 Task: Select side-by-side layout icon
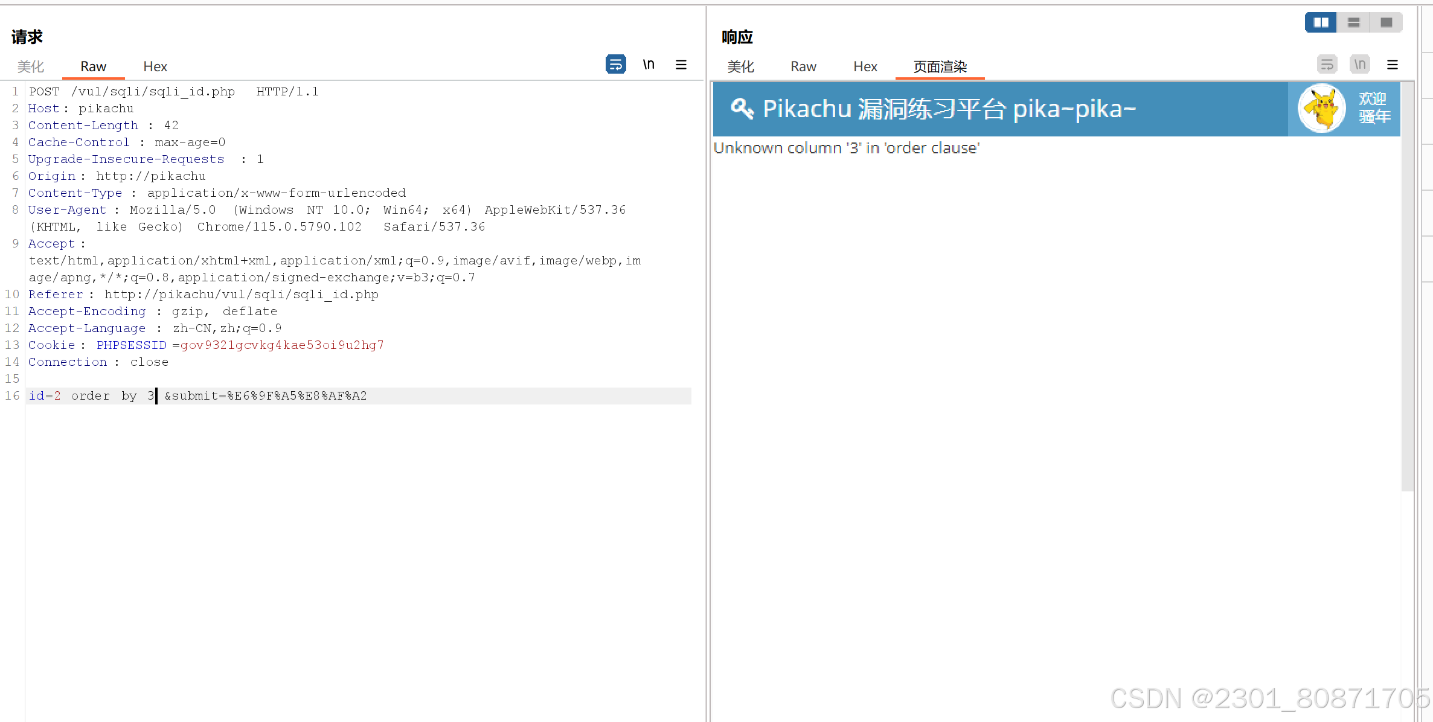point(1321,22)
